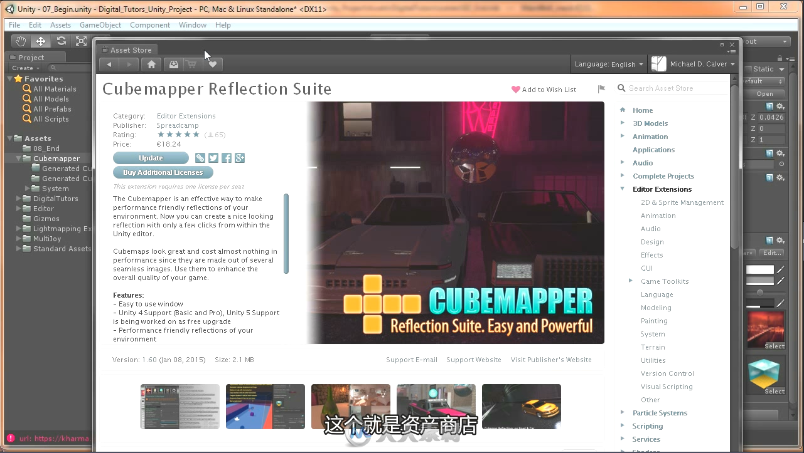Collapse the Editor Extensions category
Viewport: 804px width, 453px height.
click(x=623, y=189)
